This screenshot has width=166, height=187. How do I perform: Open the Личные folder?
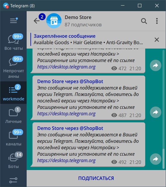pyautogui.click(x=13, y=115)
